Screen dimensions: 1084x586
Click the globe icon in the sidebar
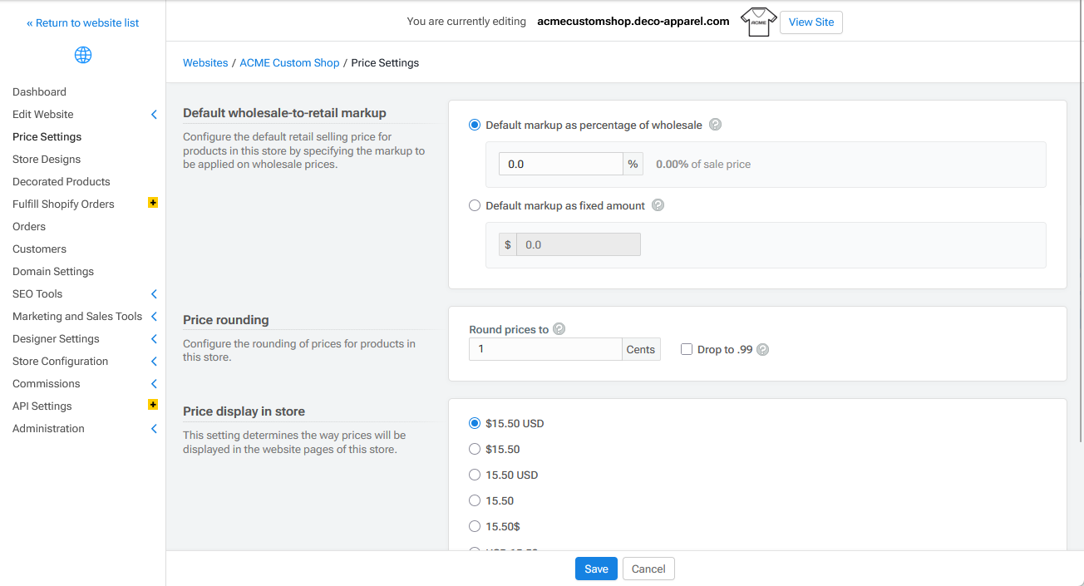click(83, 56)
